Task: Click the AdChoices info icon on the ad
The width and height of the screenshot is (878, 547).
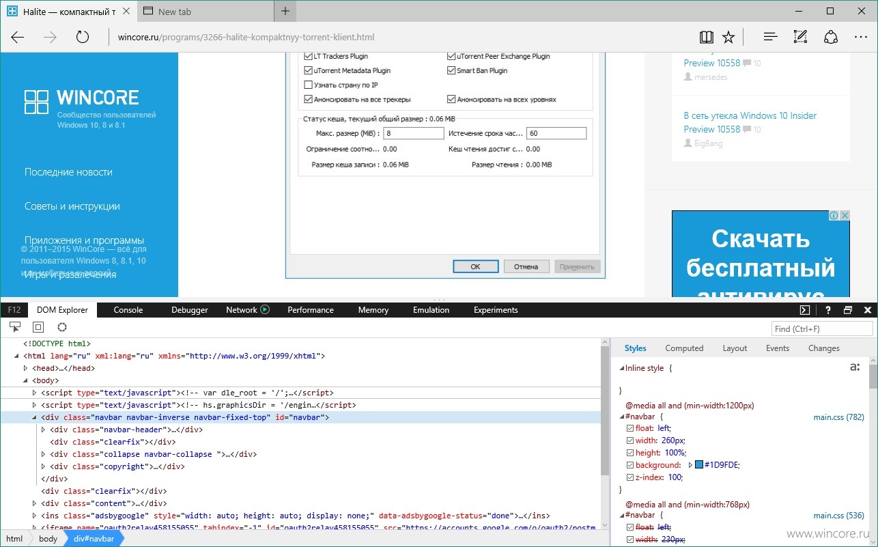Action: 834,215
